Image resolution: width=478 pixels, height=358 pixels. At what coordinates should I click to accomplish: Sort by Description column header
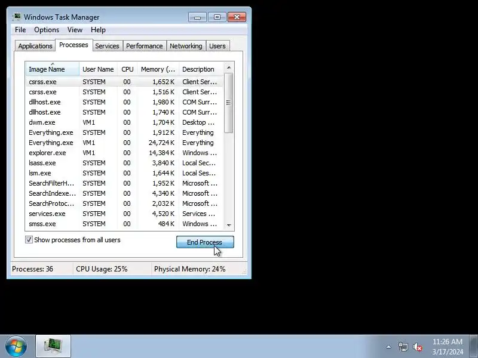point(201,69)
